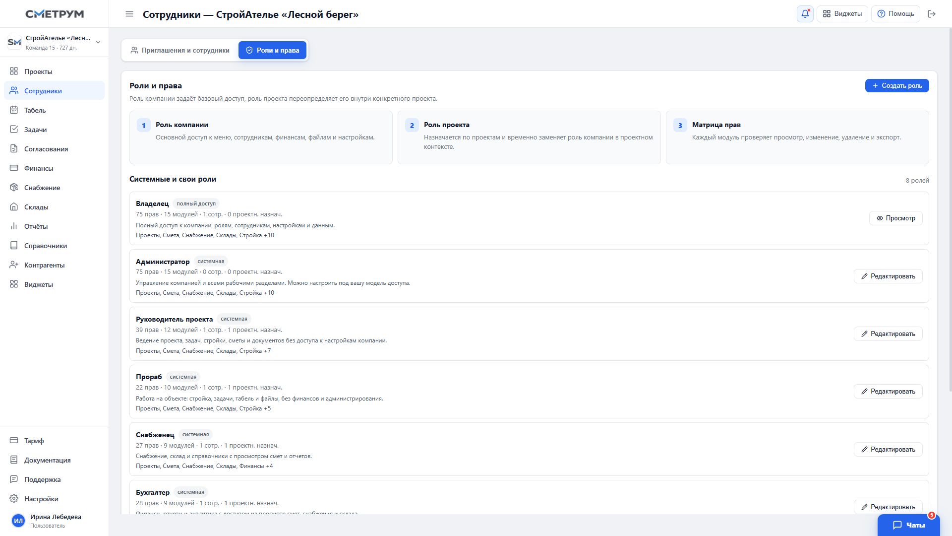Click the Просмотр eye button for Владелец

click(895, 218)
